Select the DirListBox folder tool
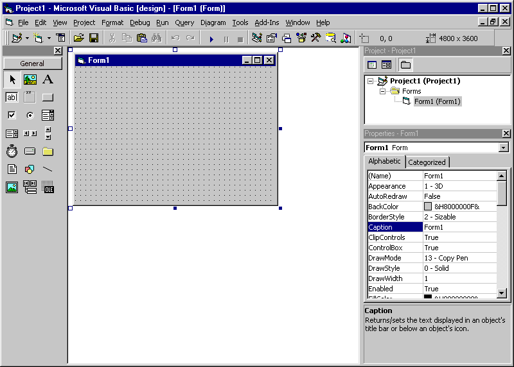Screen dimensions: 514x367 [x=48, y=151]
